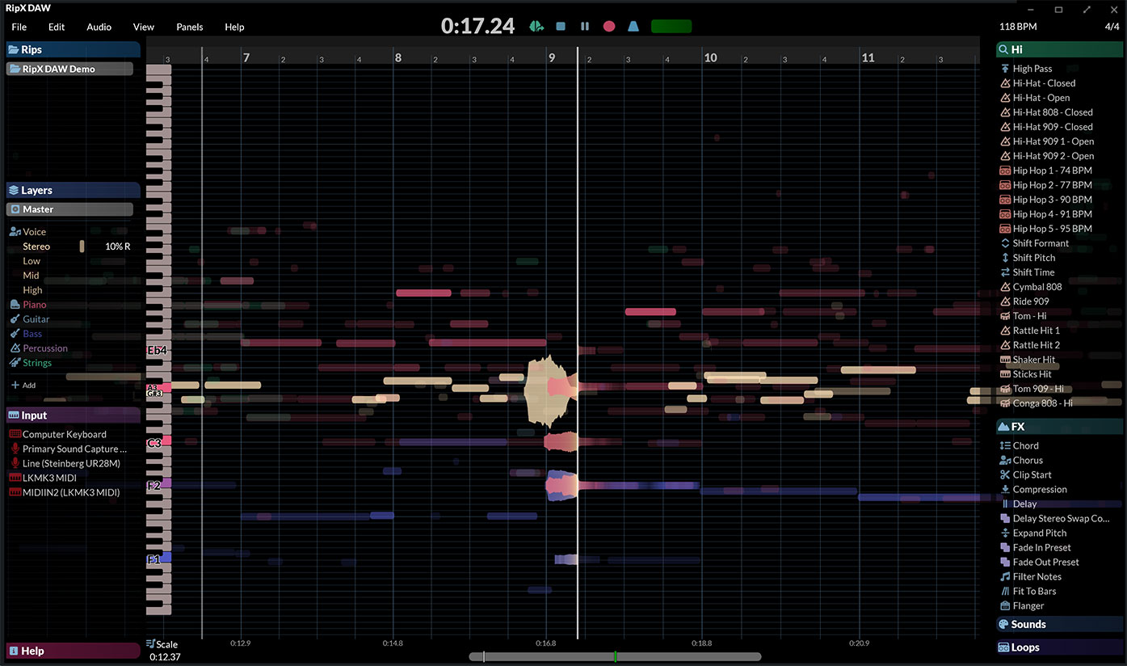Open the Audio menu
This screenshot has height=666, width=1127.
(x=99, y=27)
